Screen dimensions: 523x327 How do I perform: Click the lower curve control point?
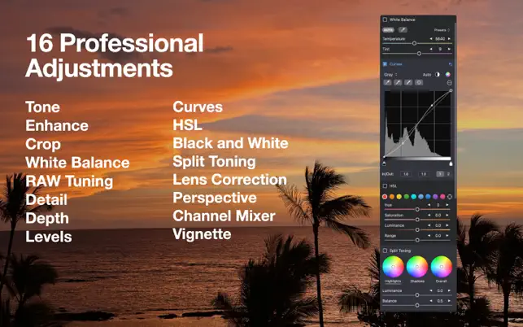tap(403, 143)
